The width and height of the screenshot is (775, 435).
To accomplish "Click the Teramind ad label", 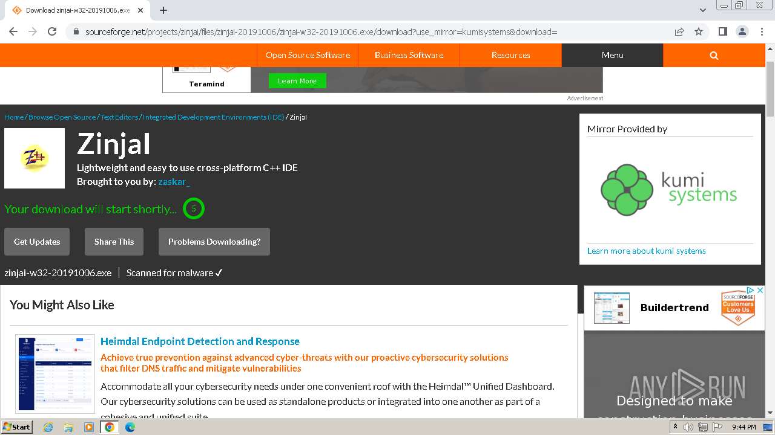I will pyautogui.click(x=206, y=84).
